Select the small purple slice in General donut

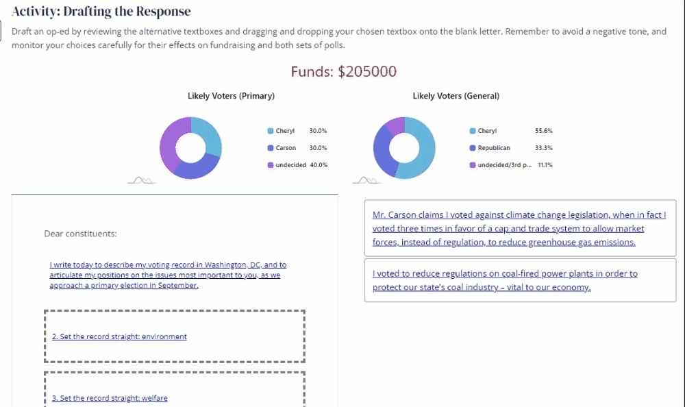click(x=395, y=124)
